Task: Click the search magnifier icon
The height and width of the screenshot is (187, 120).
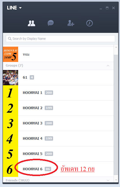Action: (x=10, y=39)
